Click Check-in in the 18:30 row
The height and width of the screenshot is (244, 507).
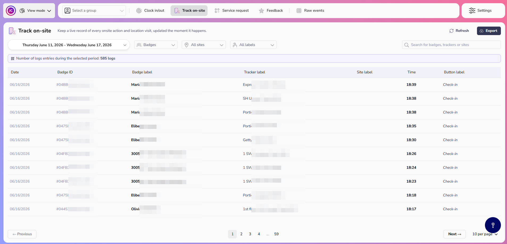click(450, 140)
